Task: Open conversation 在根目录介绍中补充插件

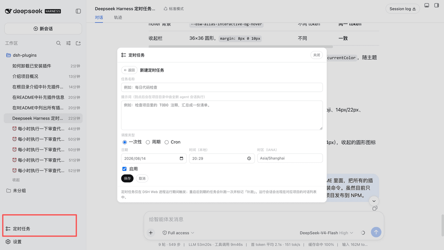Action: pos(43,87)
